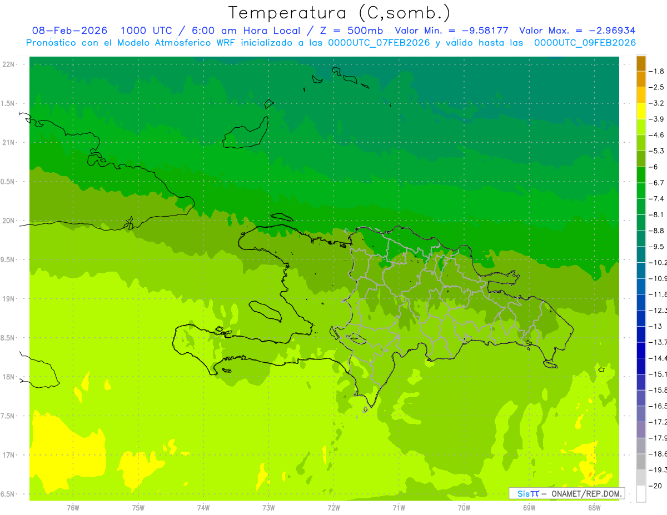Click the '-20' colorbar value
This screenshot has height=515, width=667.
(x=656, y=486)
